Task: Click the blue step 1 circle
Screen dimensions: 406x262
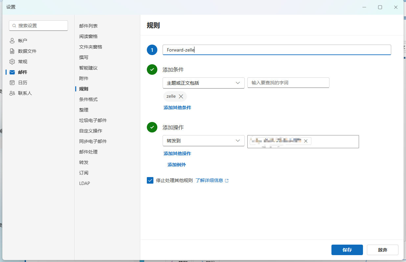Action: tap(152, 50)
